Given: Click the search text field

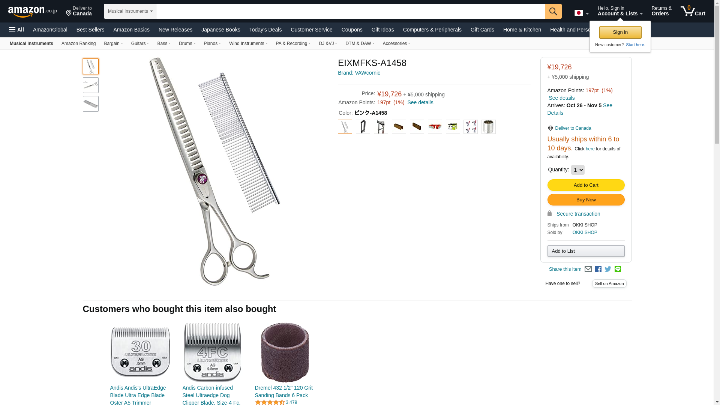Looking at the screenshot, I should pyautogui.click(x=350, y=11).
